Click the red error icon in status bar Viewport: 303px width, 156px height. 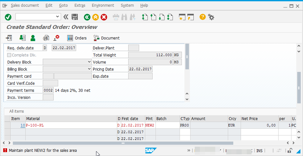[x=5, y=151]
